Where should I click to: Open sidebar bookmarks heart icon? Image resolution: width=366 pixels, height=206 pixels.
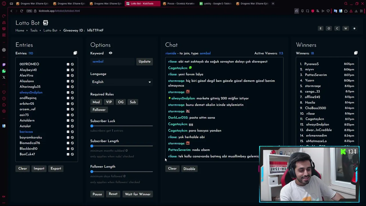coord(4,92)
